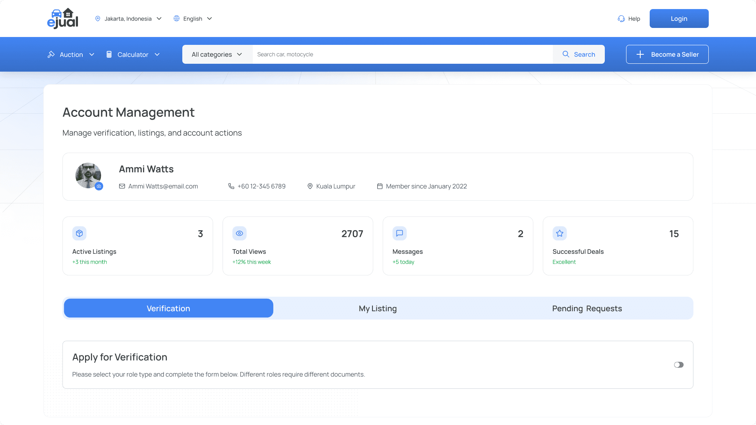Open the All categories dropdown
Viewport: 756px width, 425px height.
217,54
